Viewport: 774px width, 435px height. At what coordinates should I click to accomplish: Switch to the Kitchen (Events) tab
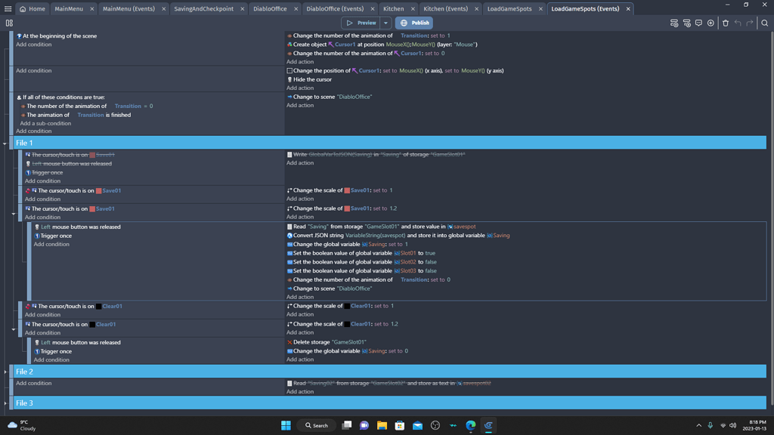(446, 7)
